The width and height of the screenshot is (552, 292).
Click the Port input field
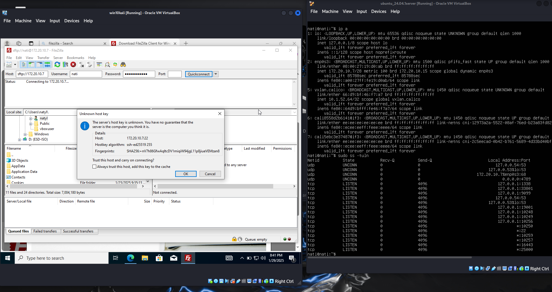pos(175,74)
